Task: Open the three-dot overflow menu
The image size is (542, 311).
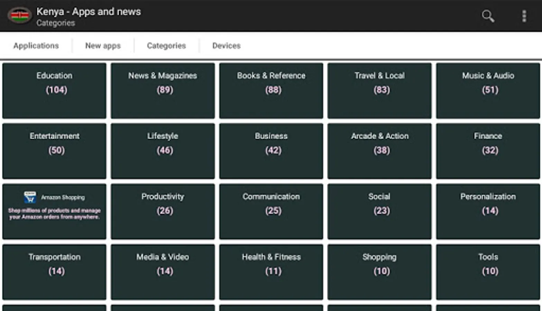Action: pyautogui.click(x=524, y=16)
